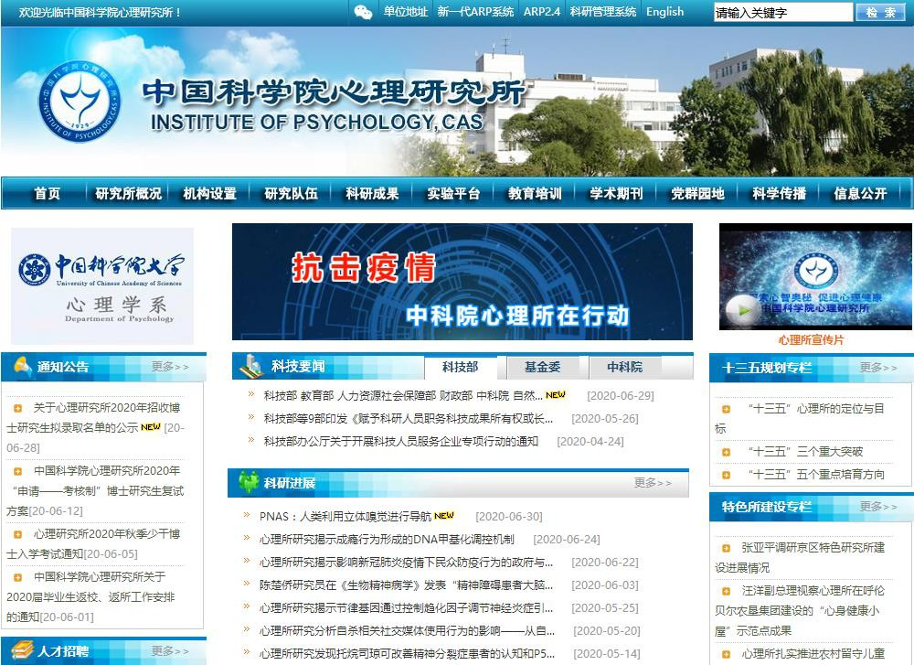Open 科技部等9部印发 news item
Viewport: 914px width, 665px height.
point(408,418)
